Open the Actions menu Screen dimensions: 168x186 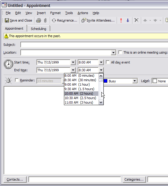click(x=83, y=13)
